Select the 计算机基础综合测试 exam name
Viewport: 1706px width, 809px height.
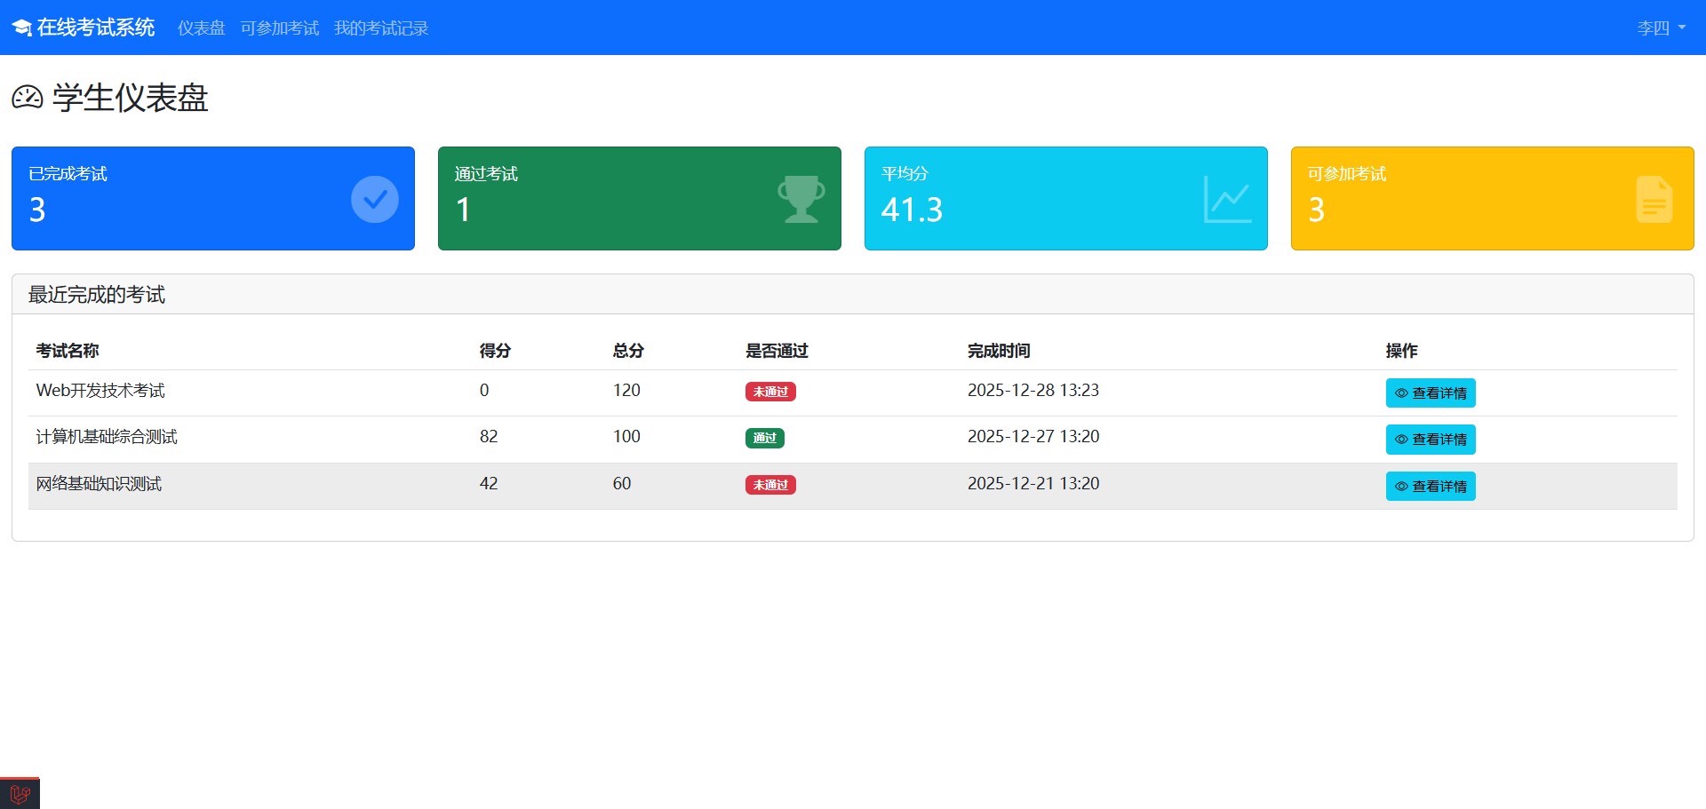pos(107,437)
